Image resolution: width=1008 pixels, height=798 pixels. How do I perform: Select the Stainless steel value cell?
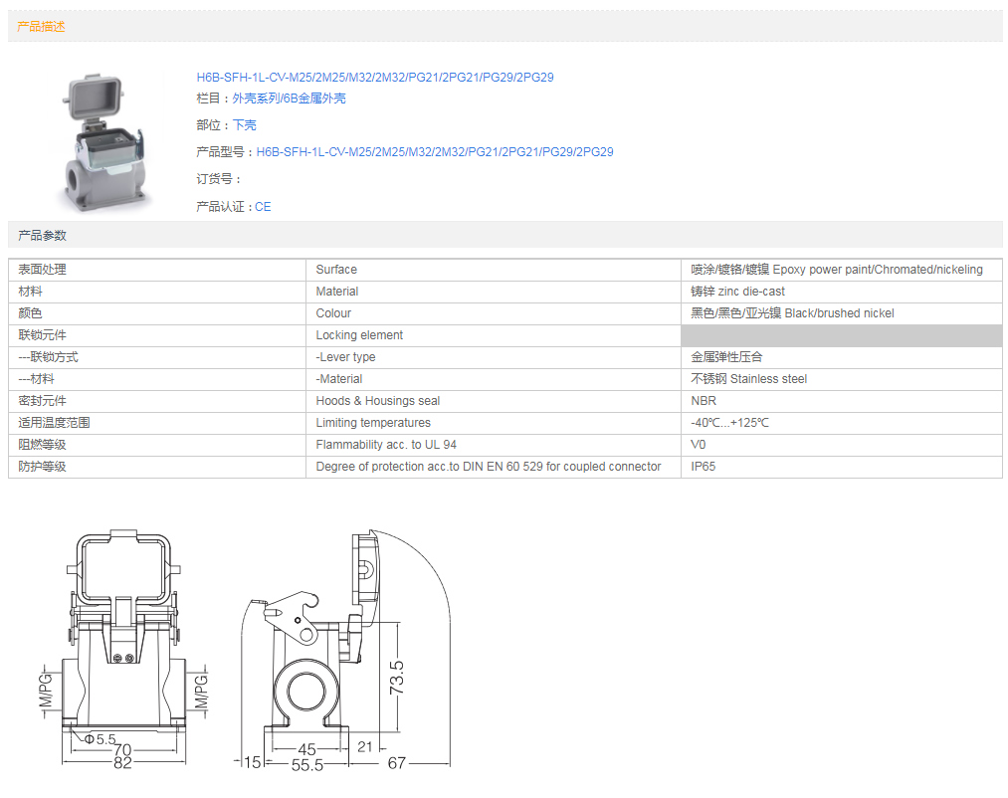(x=748, y=379)
